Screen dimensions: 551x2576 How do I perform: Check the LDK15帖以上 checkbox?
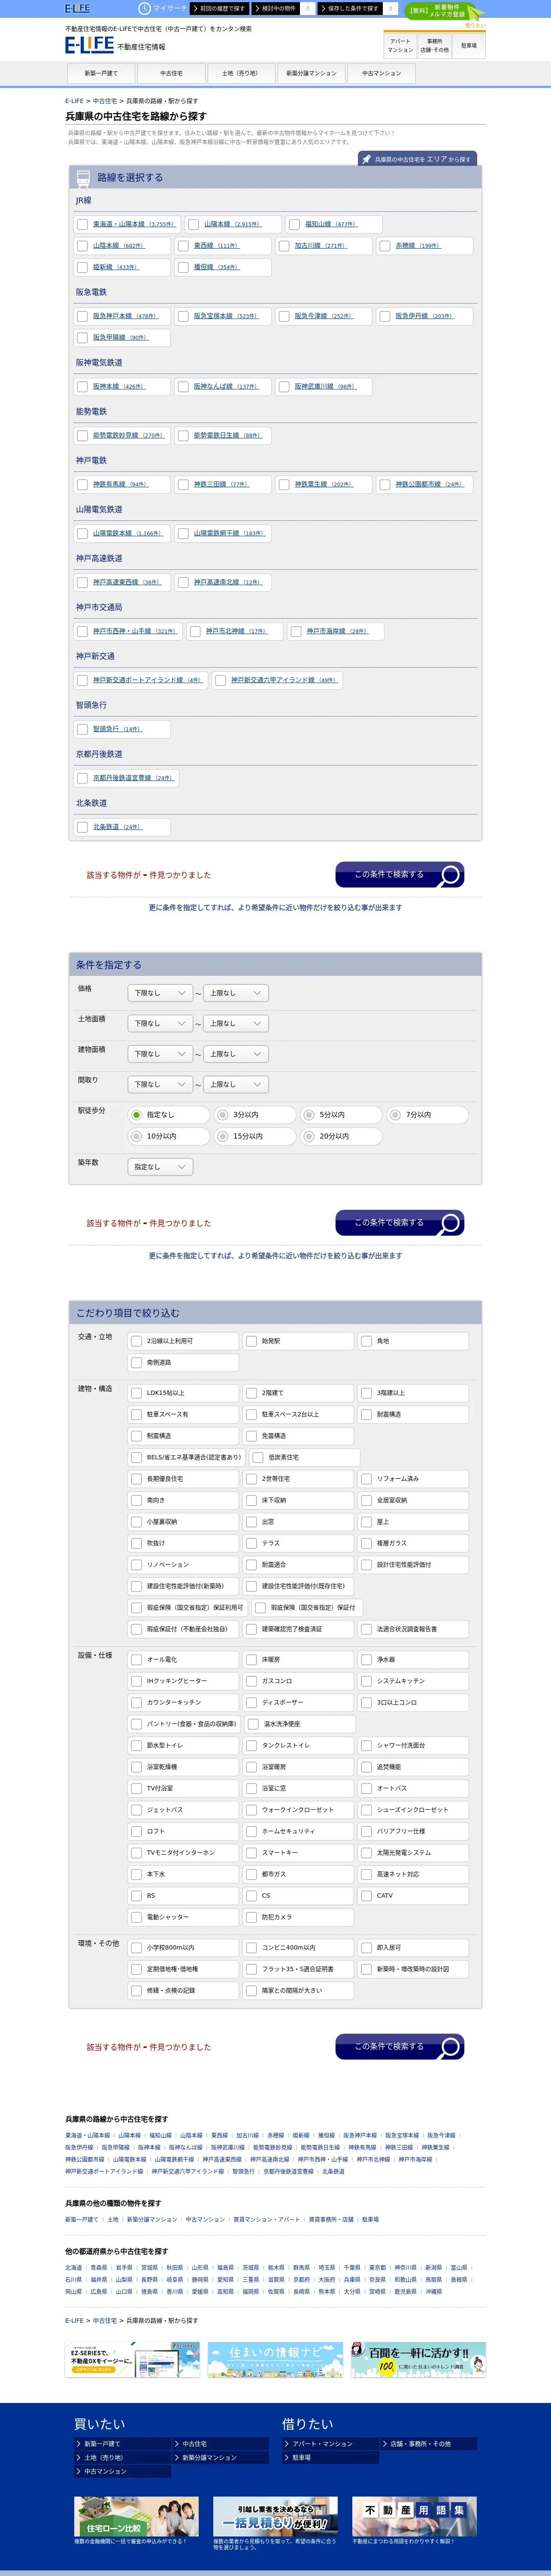click(136, 1393)
